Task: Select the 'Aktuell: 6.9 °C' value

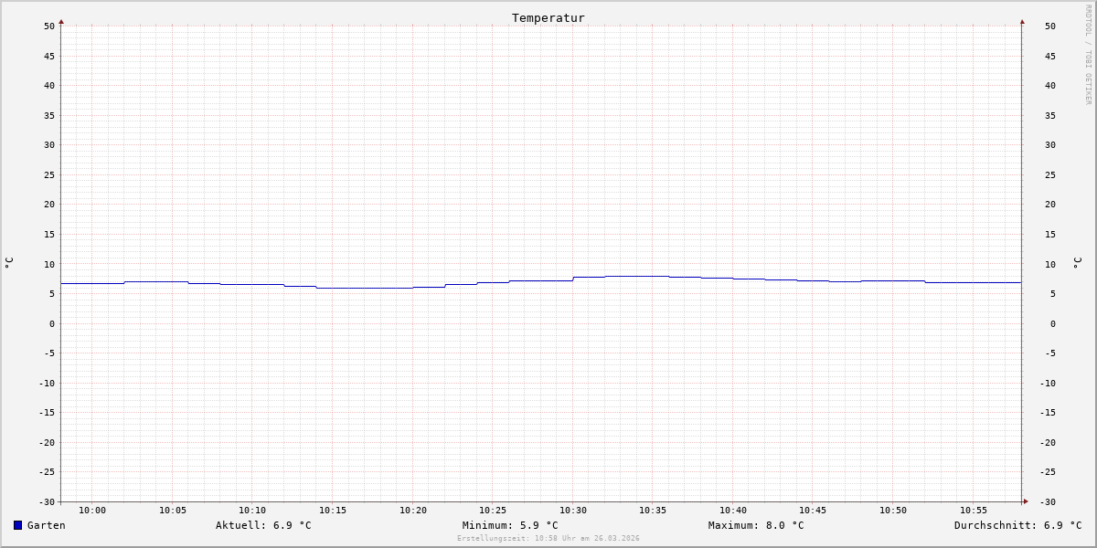Action: (x=263, y=525)
